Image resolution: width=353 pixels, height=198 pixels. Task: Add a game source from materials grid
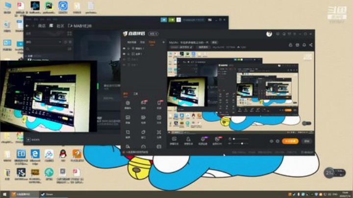pyautogui.click(x=143, y=105)
